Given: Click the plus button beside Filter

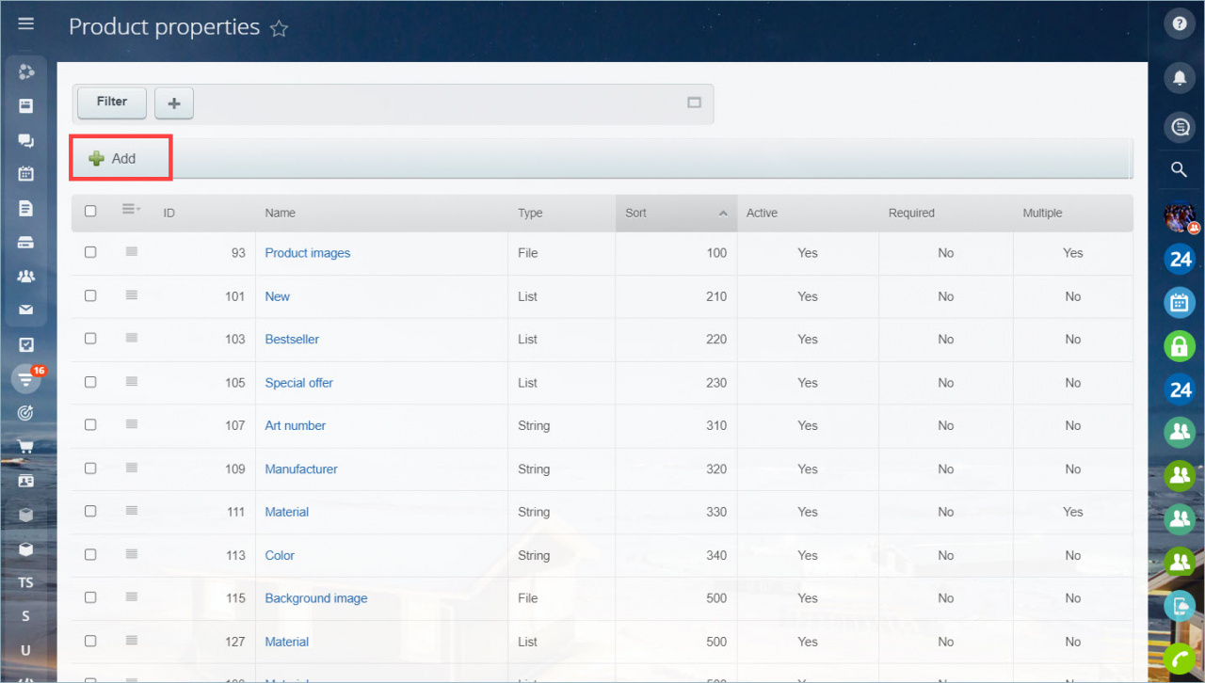Looking at the screenshot, I should [x=174, y=103].
